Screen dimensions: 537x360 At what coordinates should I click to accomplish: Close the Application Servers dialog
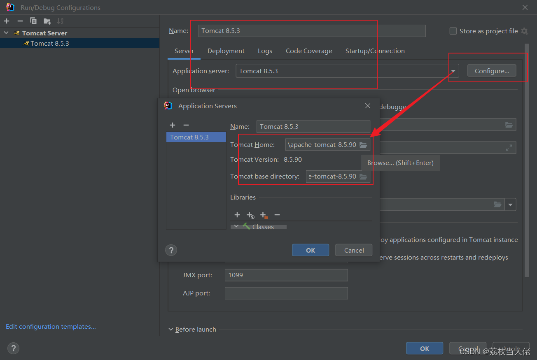pyautogui.click(x=368, y=106)
